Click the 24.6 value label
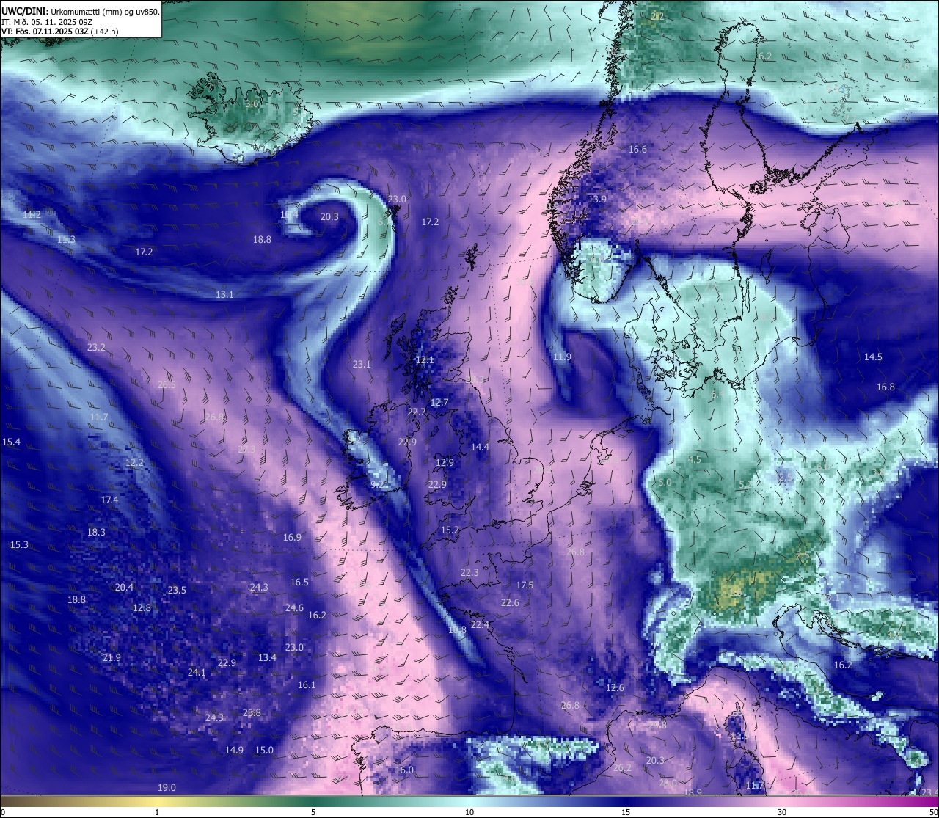The image size is (939, 818). click(x=294, y=608)
